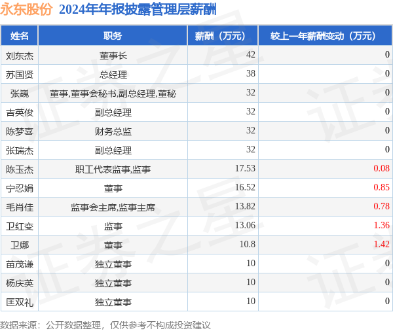Viewport: 393px width, 331px height.
Task: Click 苗茂谦's 独立董事 position cell
Action: tap(113, 264)
